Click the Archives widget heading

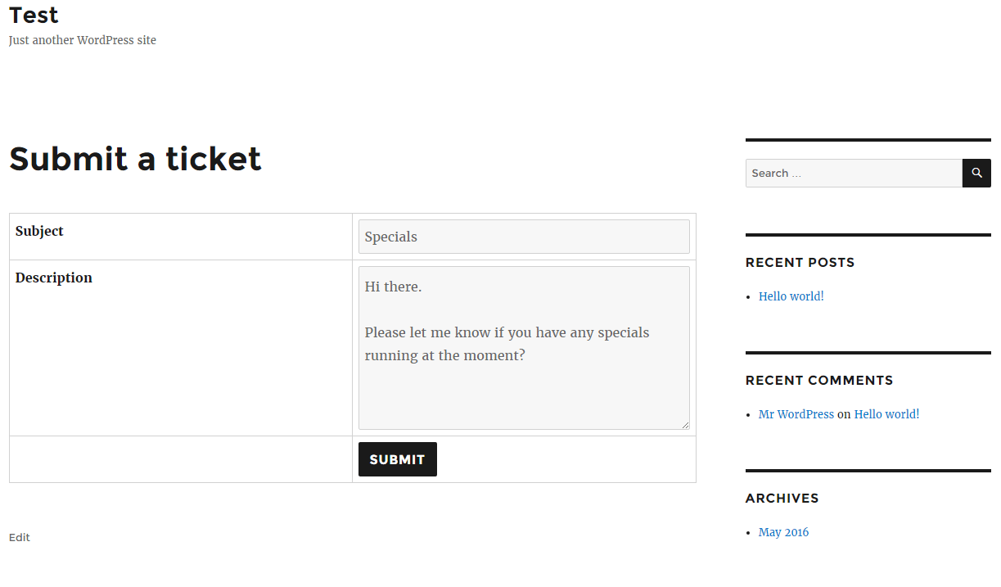coord(782,498)
